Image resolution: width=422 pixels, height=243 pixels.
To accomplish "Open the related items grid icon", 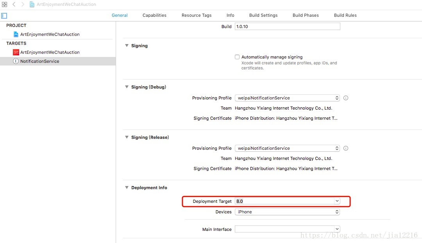I will click(5, 4).
